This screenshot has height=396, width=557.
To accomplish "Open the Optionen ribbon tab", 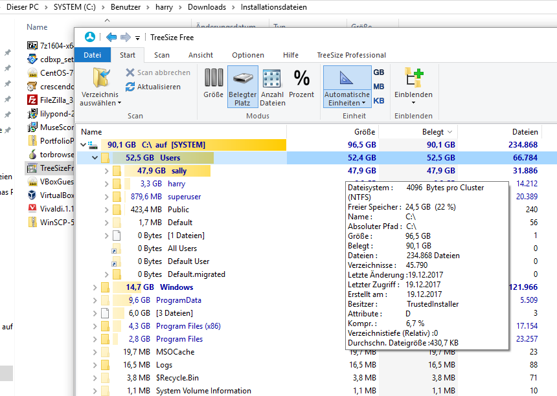I will [x=248, y=55].
